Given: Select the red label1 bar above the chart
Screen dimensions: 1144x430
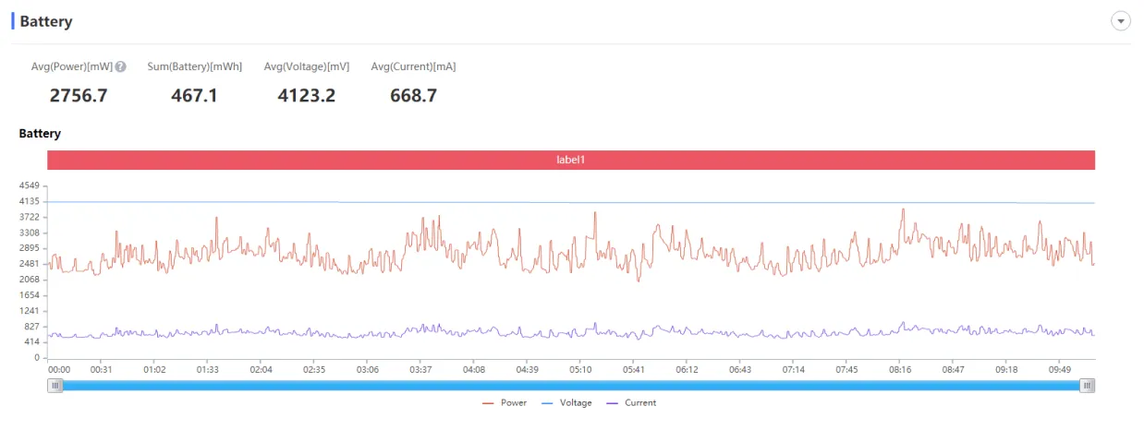Looking at the screenshot, I should point(571,160).
